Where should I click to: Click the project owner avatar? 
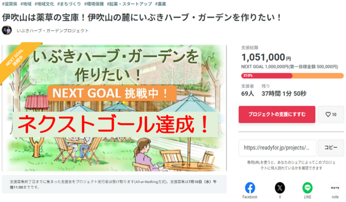(x=7, y=31)
